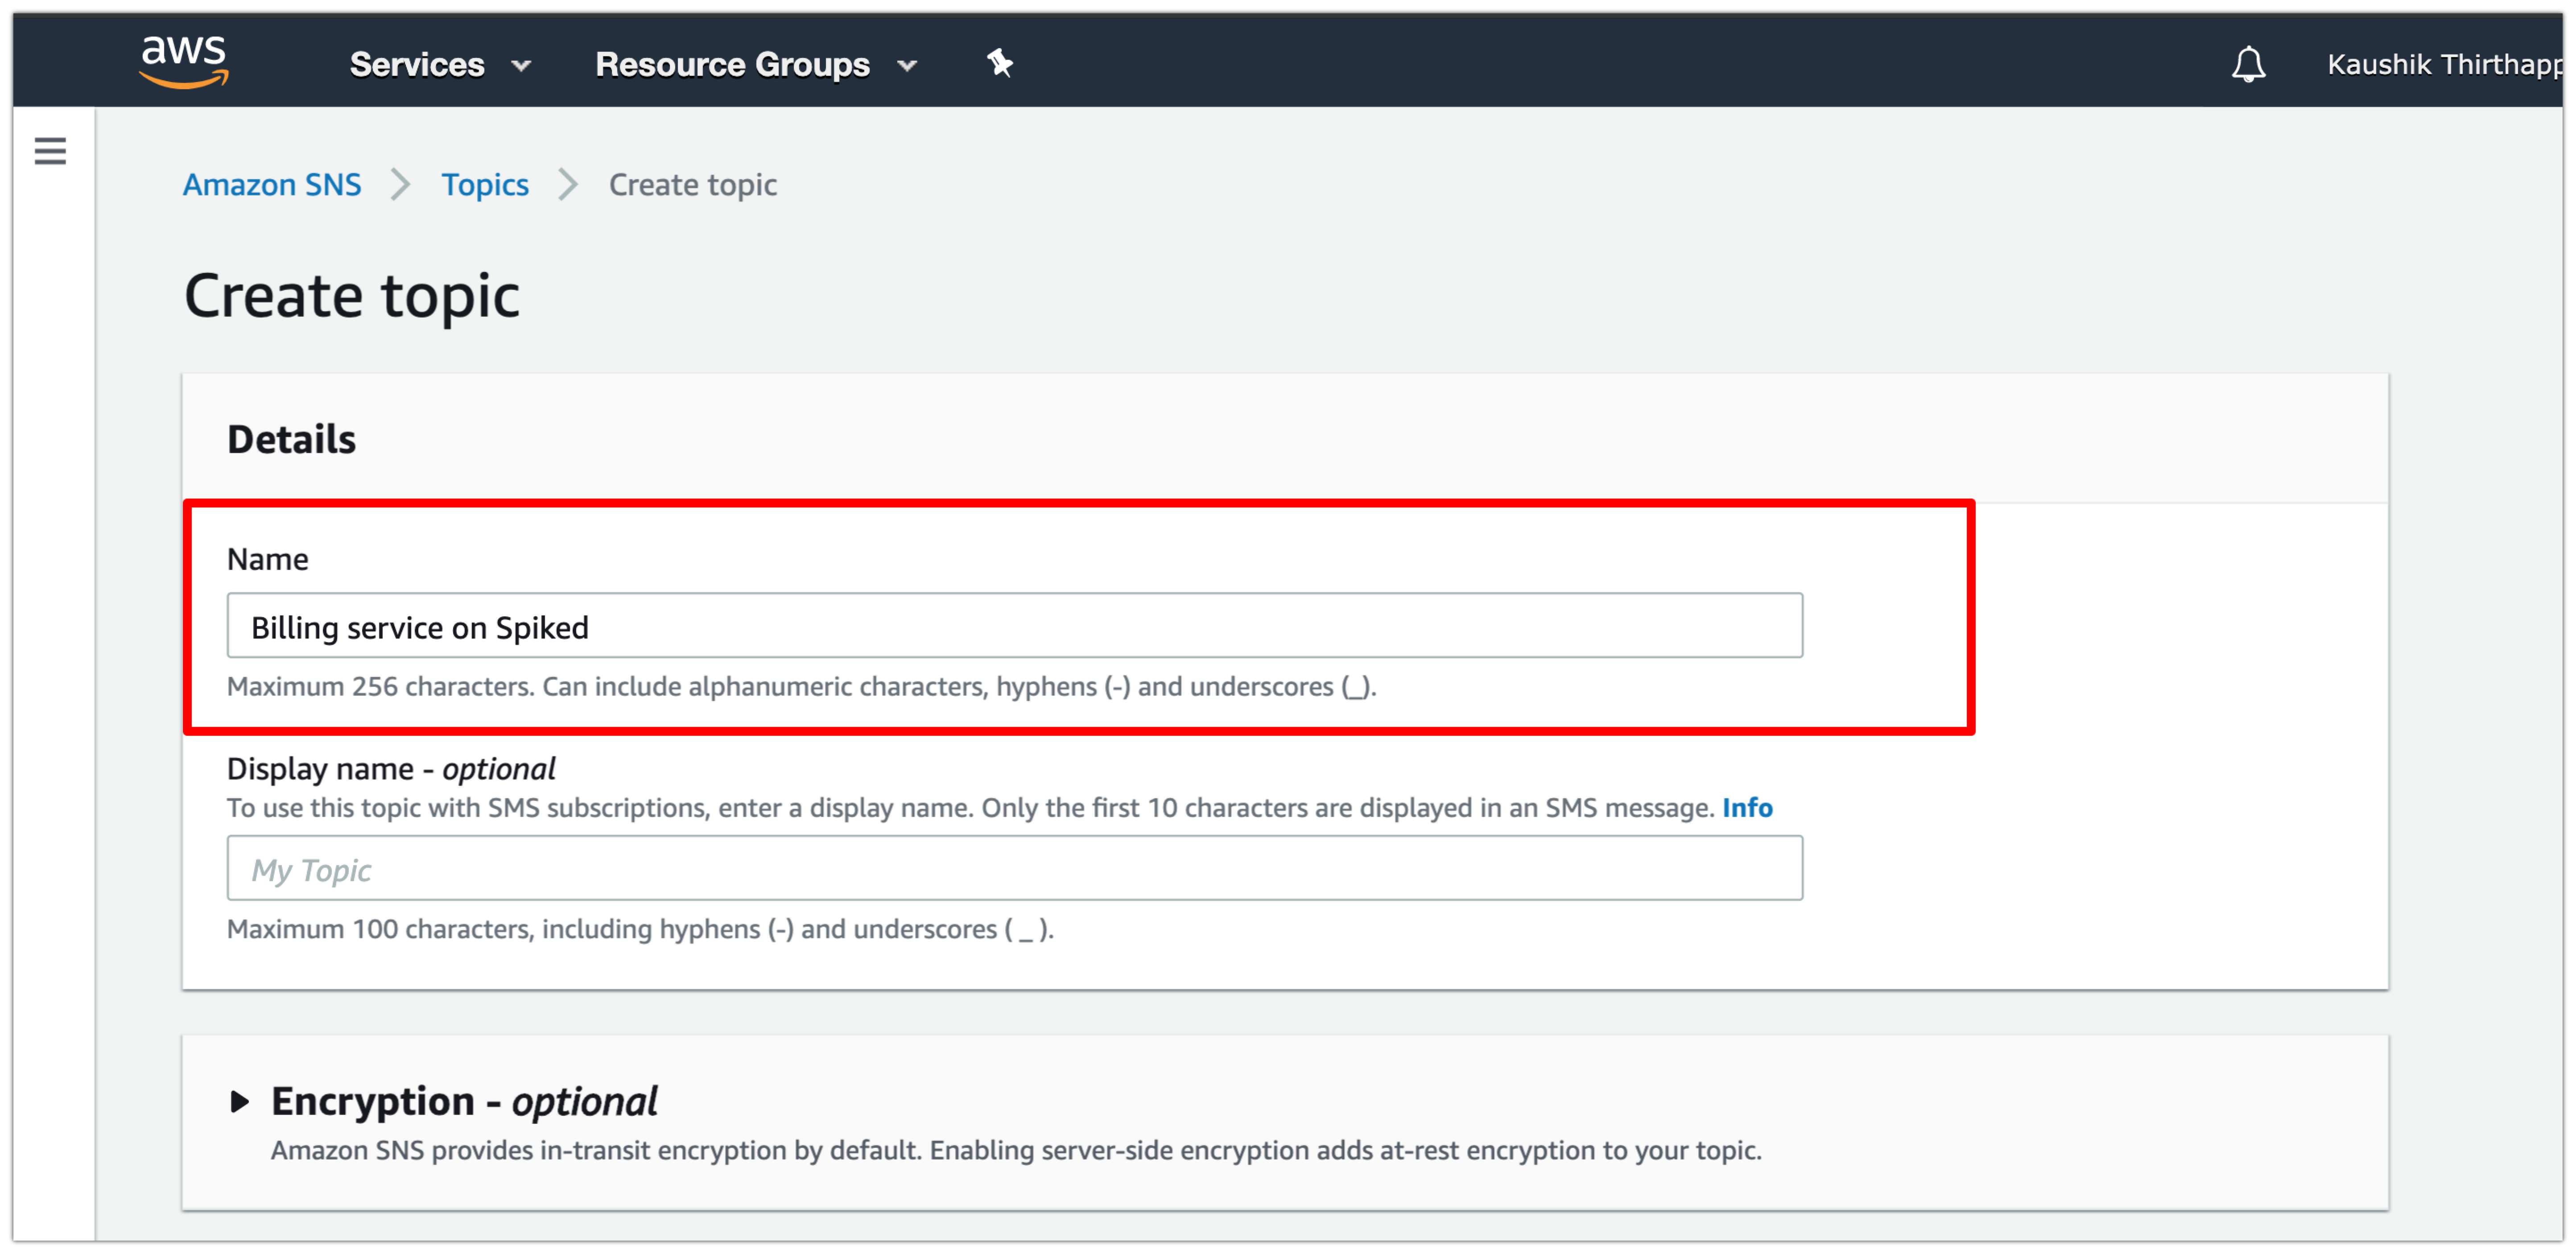Click the 'Maximum 100 characters' hint text
Image resolution: width=2576 pixels, height=1254 pixels.
[x=641, y=930]
